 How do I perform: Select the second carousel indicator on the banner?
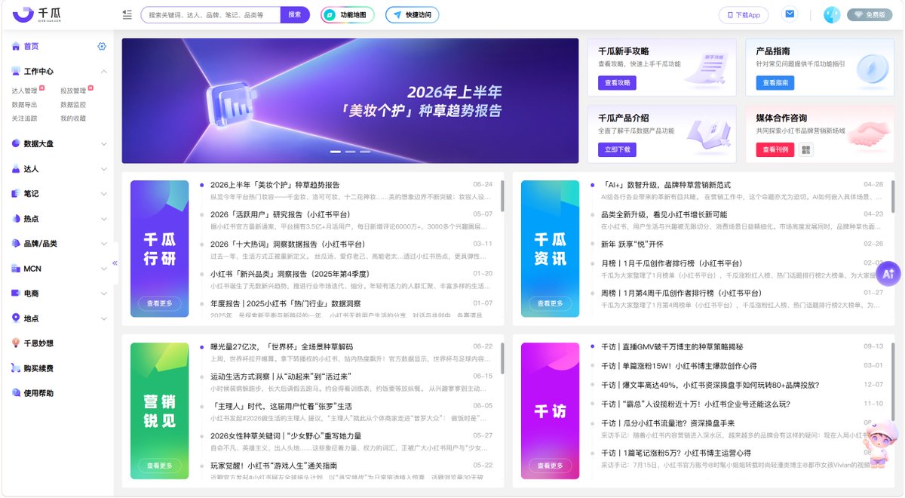pyautogui.click(x=350, y=152)
